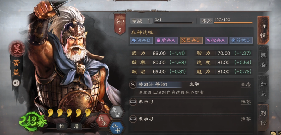The width and height of the screenshot is (281, 135).
Task: Switch to the 装备 tab
Action: pos(263,60)
